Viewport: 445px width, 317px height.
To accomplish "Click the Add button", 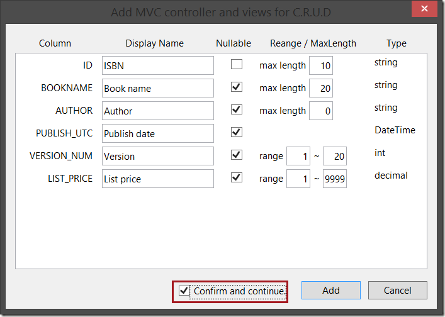I will pyautogui.click(x=331, y=291).
